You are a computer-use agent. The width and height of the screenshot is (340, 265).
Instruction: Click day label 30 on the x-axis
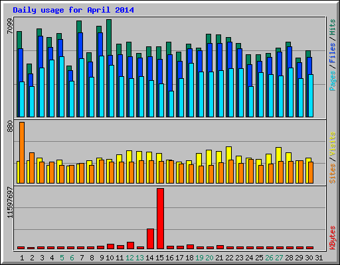click(309, 258)
